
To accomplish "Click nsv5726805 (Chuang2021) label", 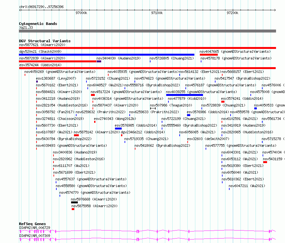I will 172,58.
